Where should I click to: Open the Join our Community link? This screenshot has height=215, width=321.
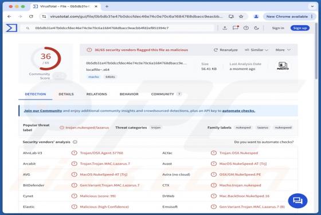pyautogui.click(x=43, y=111)
